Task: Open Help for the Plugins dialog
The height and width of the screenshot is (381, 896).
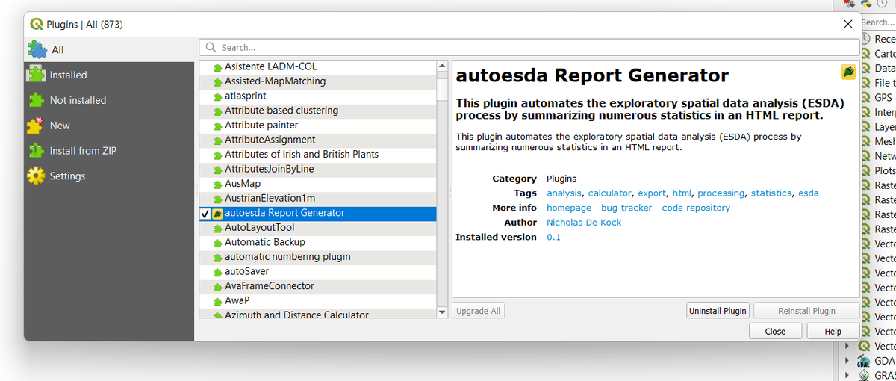Action: click(833, 331)
